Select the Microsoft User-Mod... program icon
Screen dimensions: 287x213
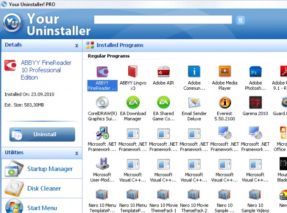pos(102,163)
